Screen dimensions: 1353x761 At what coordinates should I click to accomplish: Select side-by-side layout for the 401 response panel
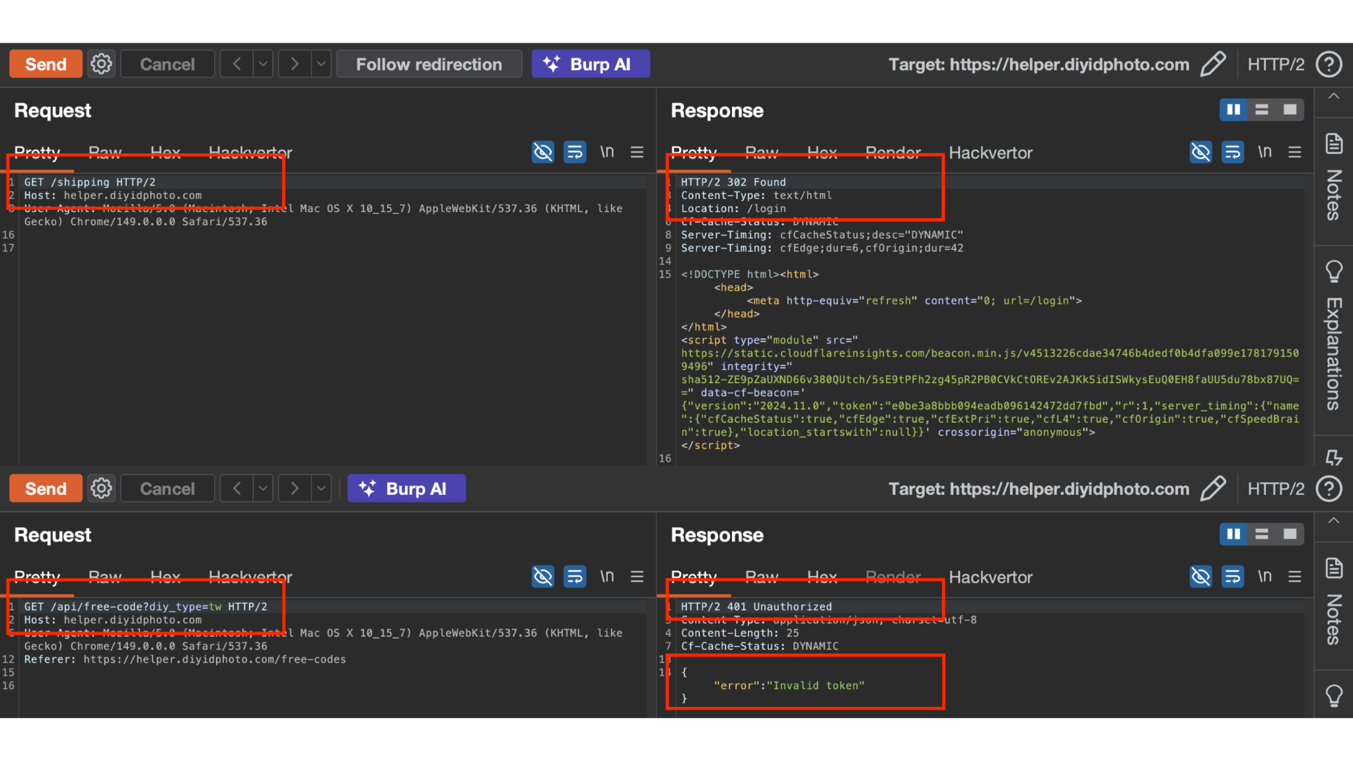(1233, 534)
